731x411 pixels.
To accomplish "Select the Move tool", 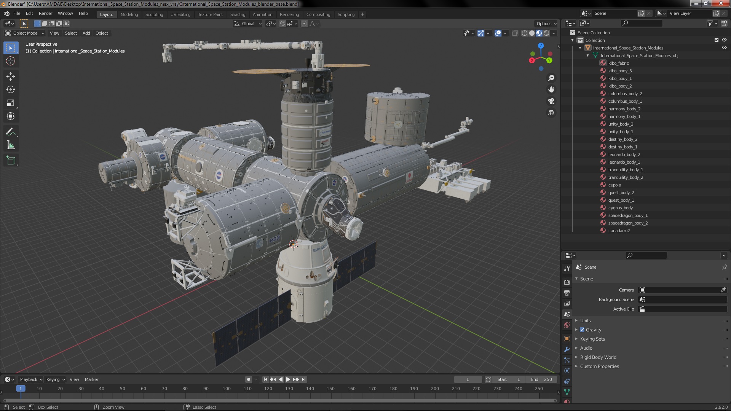I will coord(11,76).
